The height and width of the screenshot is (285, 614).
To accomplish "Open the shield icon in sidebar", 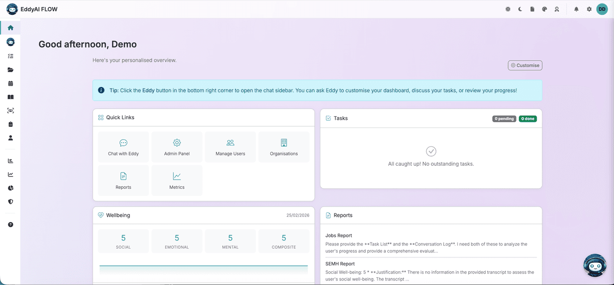I will [x=10, y=202].
